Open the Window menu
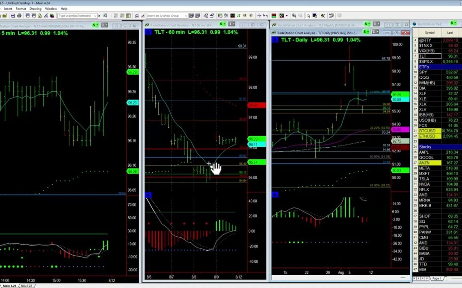Image resolution: width=462 pixels, height=288 pixels. (x=50, y=9)
